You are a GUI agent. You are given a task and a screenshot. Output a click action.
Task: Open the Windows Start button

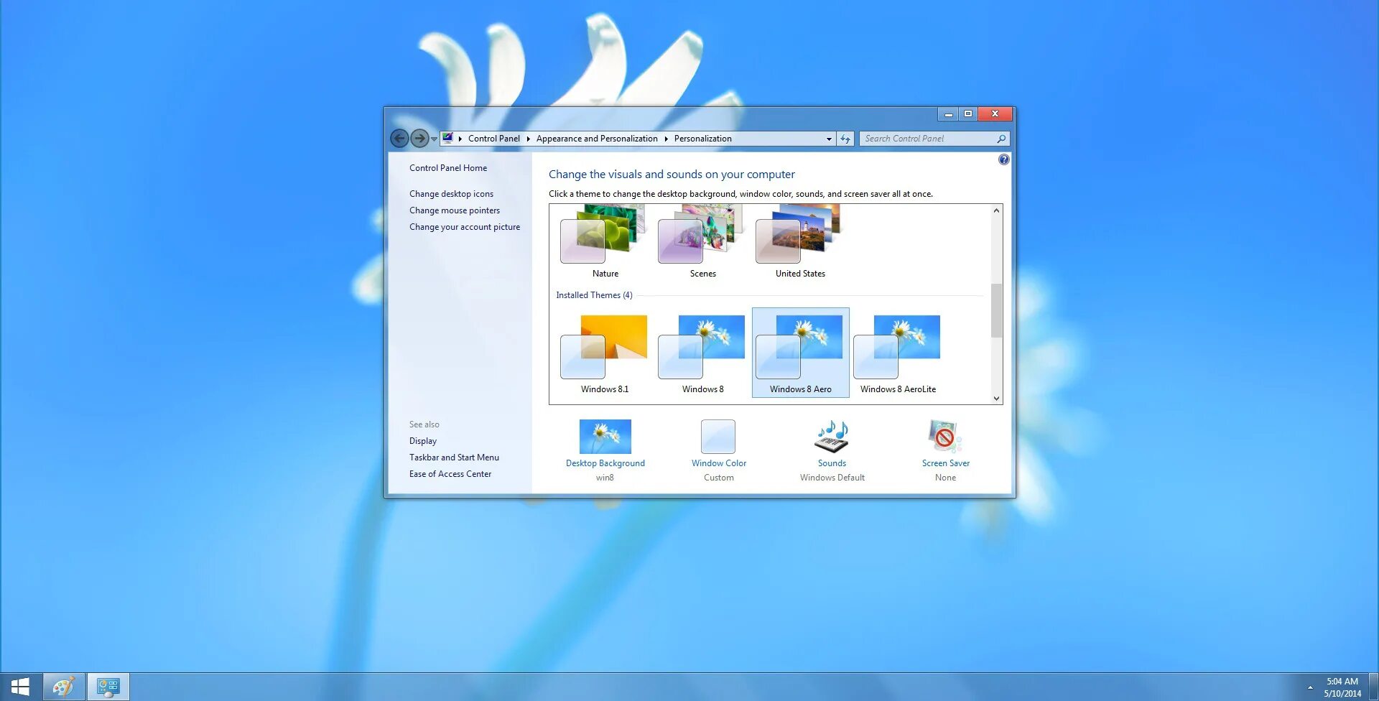coord(20,687)
